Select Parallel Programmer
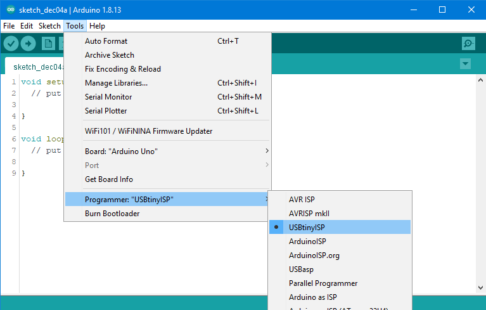 coord(340,283)
